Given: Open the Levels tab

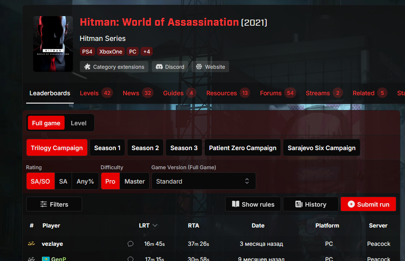Looking at the screenshot, I should 96,93.
